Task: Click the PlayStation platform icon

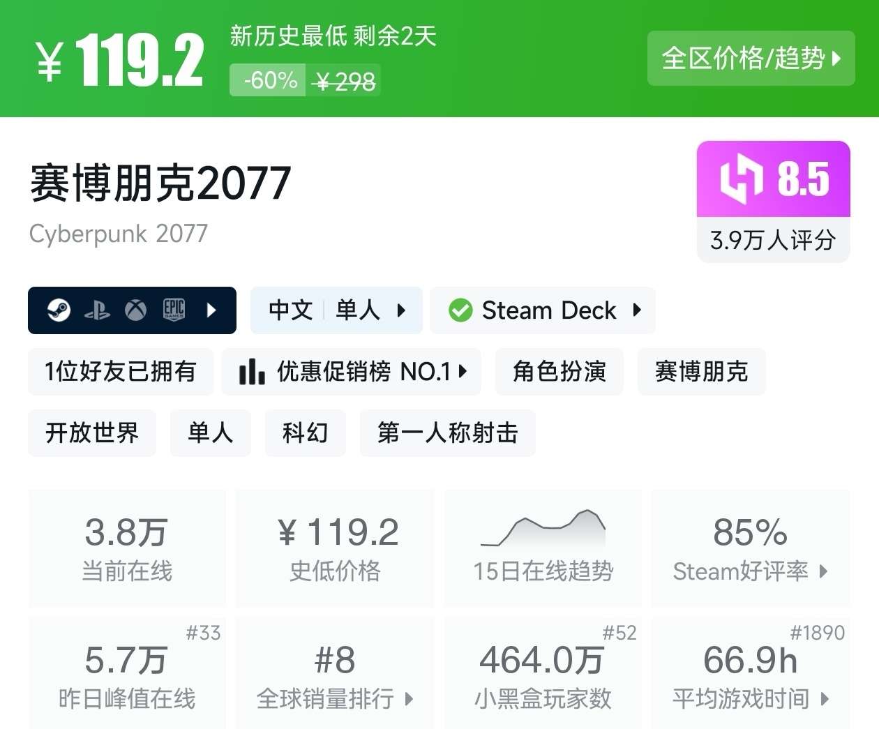Action: (97, 310)
